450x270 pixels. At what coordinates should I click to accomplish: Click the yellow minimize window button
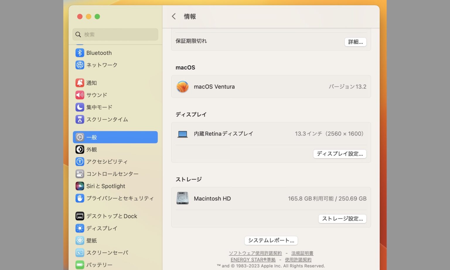(88, 16)
